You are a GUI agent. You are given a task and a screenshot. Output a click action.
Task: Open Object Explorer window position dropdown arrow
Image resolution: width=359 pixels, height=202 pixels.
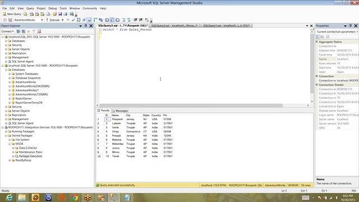pos(80,26)
